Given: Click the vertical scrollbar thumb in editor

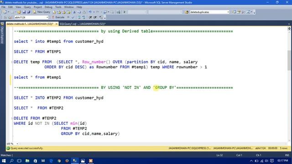Looking at the screenshot, I should [x=289, y=61].
